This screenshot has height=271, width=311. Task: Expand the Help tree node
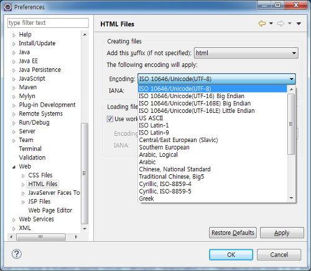click(14, 35)
